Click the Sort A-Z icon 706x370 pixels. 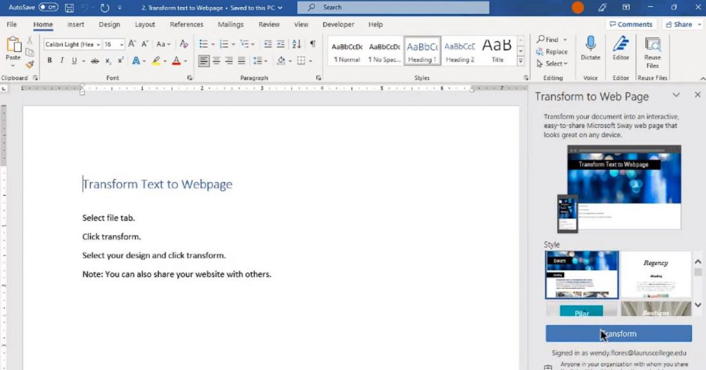pyautogui.click(x=296, y=43)
